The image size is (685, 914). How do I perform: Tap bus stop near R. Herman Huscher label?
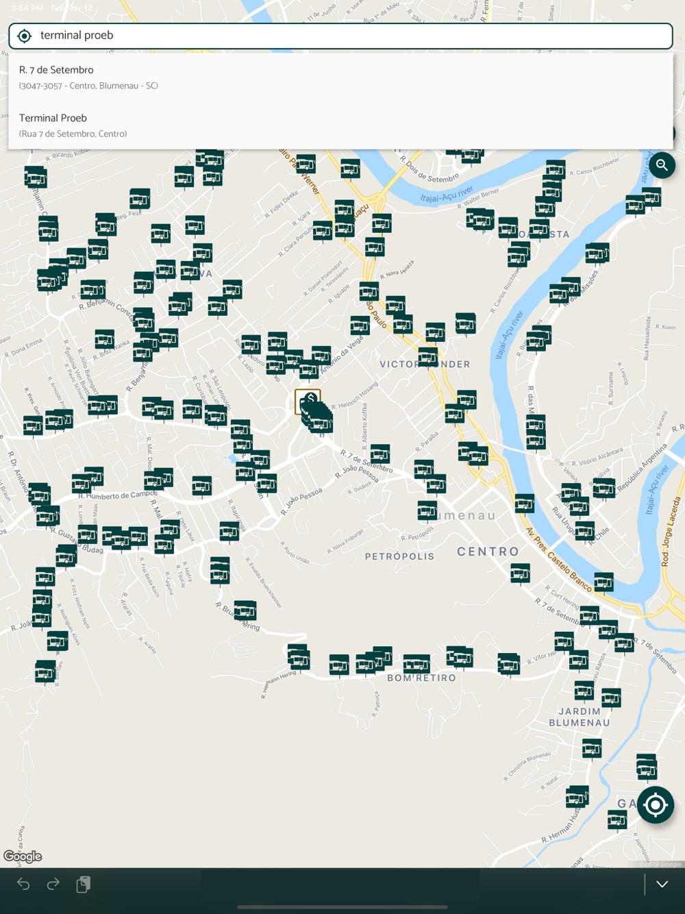577,796
